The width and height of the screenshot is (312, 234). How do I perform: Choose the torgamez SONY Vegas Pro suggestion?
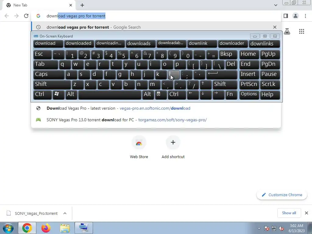(156, 120)
